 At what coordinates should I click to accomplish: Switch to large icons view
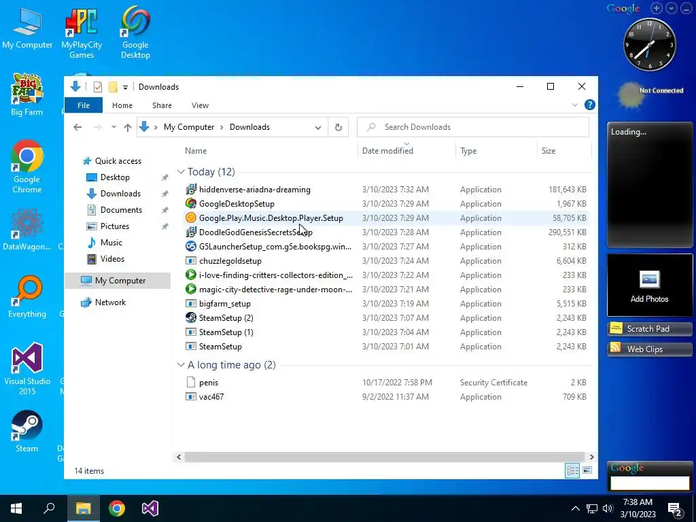tap(587, 470)
